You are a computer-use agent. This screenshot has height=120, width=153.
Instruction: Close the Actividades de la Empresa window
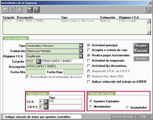[x=150, y=3]
